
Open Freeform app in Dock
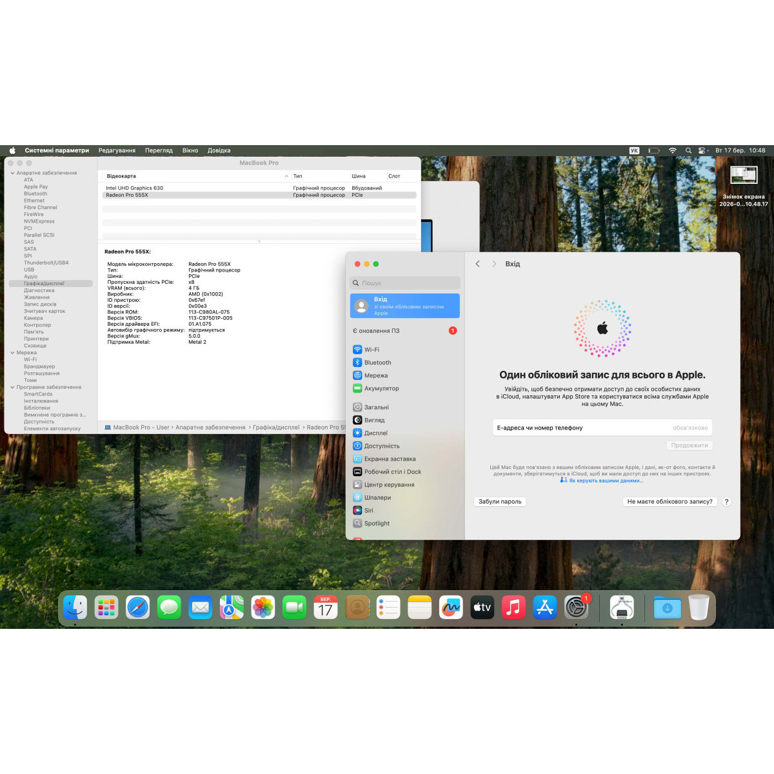point(451,607)
